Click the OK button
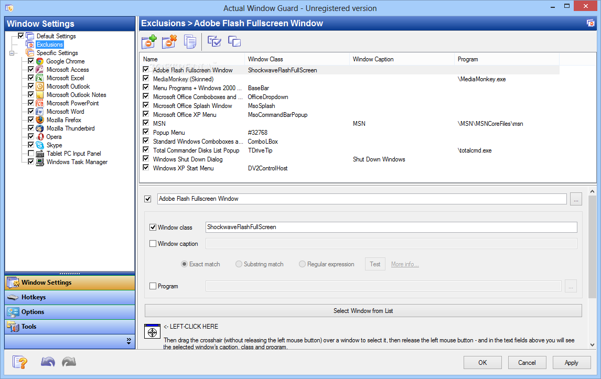Viewport: 601px width, 379px height. coord(482,363)
